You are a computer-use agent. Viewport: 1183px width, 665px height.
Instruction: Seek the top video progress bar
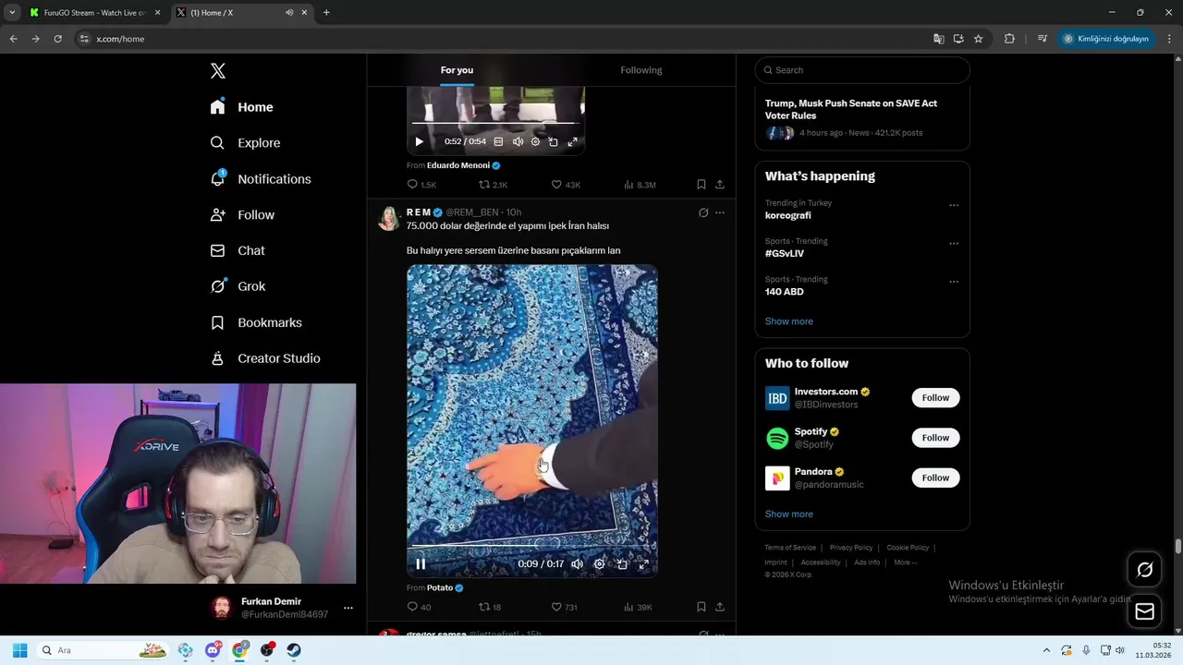tap(495, 123)
